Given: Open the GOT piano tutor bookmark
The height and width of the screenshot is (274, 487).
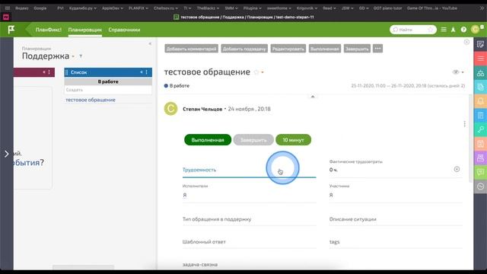Looking at the screenshot, I should click(387, 8).
